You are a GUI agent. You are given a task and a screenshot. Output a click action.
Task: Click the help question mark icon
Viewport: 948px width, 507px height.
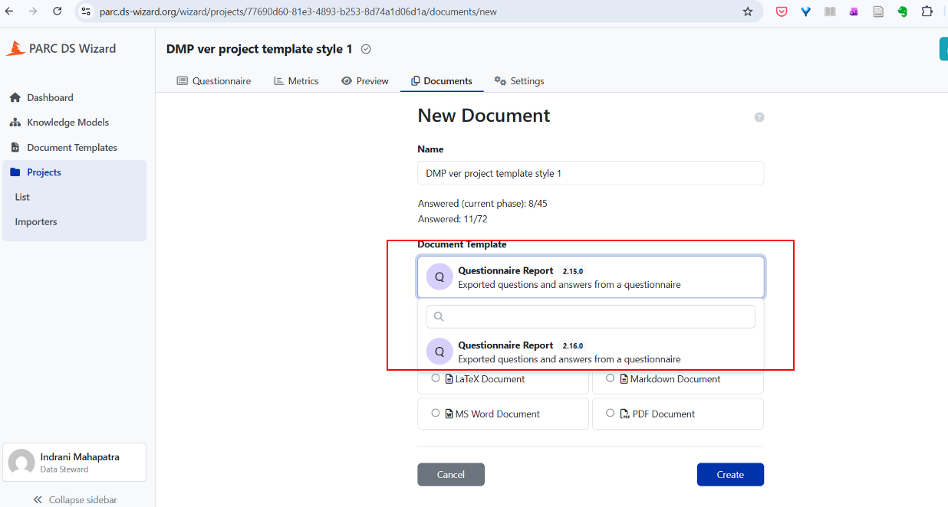pyautogui.click(x=759, y=117)
